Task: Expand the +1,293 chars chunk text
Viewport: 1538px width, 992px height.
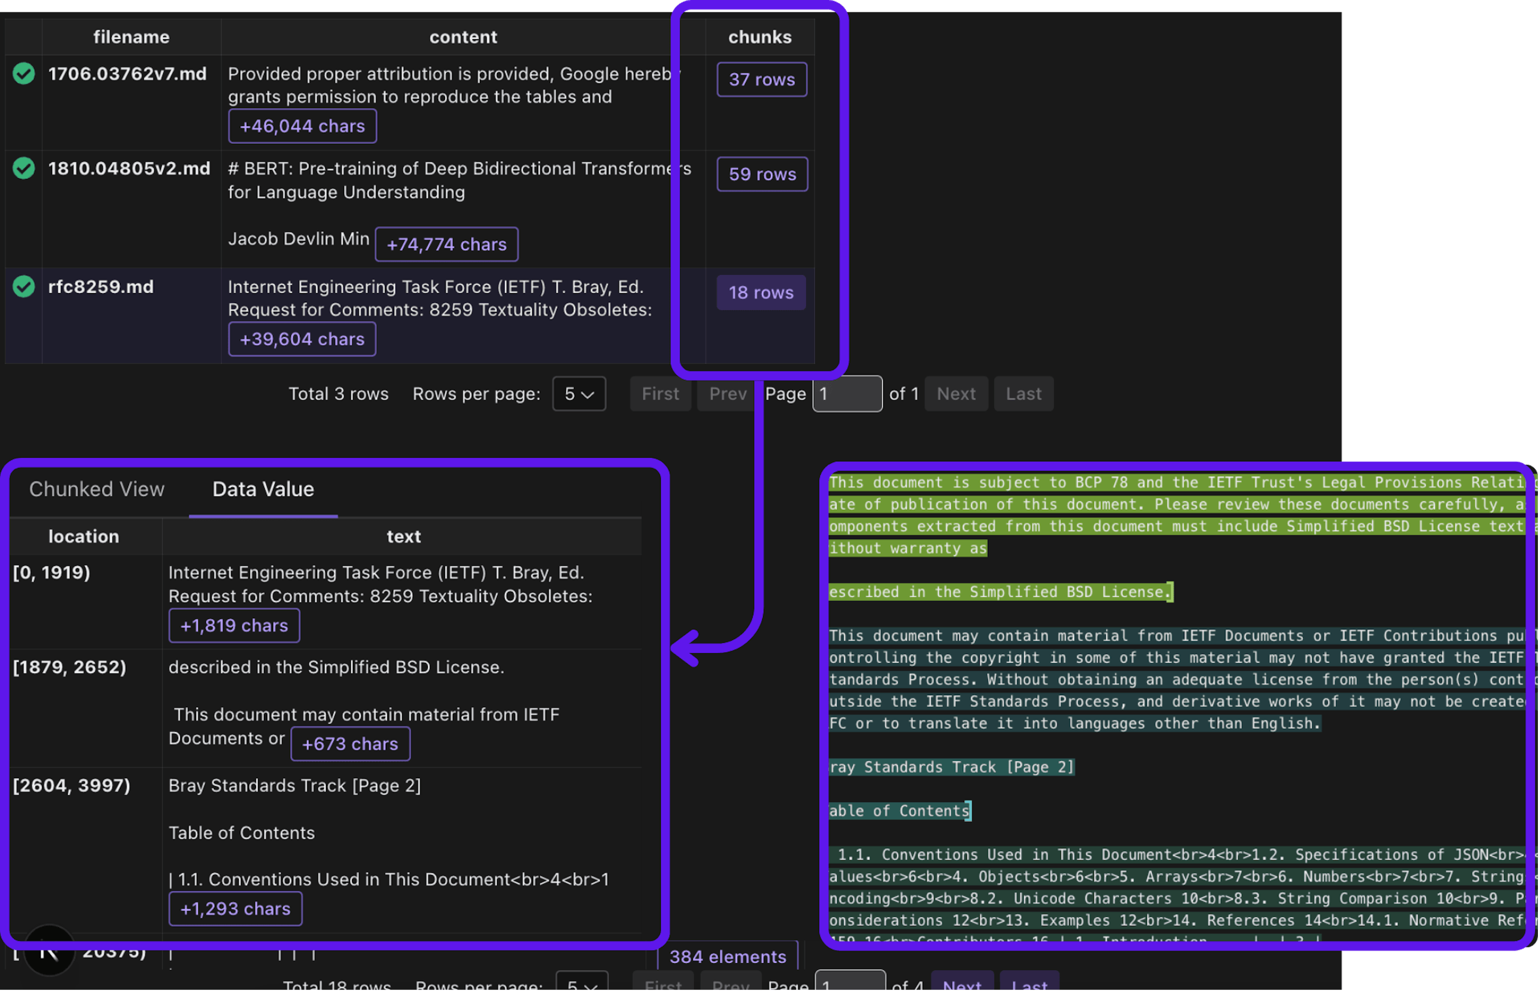Action: tap(235, 909)
